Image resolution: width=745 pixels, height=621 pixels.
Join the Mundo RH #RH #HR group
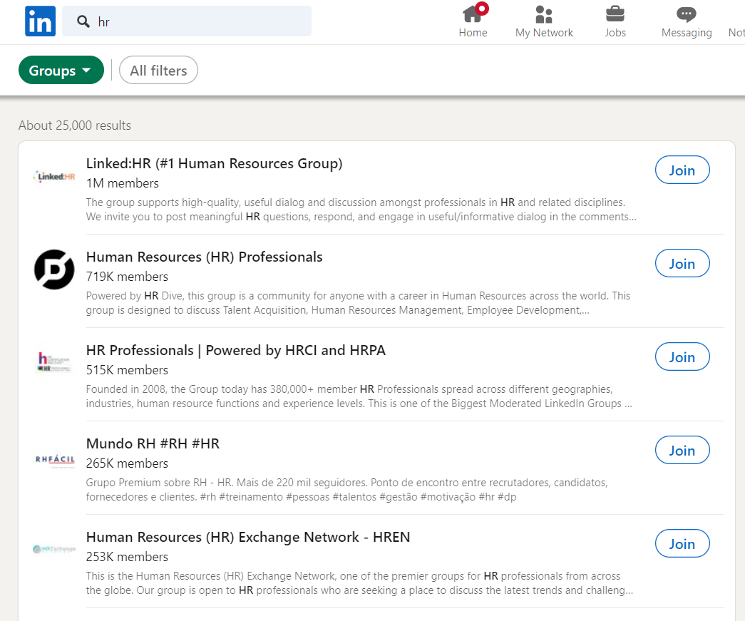tap(682, 451)
